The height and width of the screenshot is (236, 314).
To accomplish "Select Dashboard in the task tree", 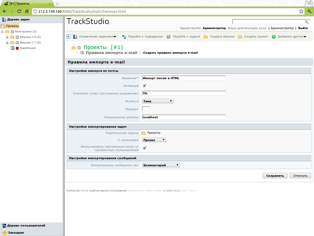I will click(28, 48).
